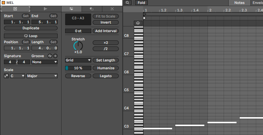Viewport: 263px width, 135px height.
Task: Click the C8 piano key label
Action: (x=126, y=35)
